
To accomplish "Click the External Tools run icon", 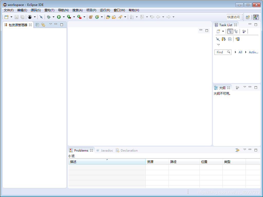I will (x=79, y=17).
